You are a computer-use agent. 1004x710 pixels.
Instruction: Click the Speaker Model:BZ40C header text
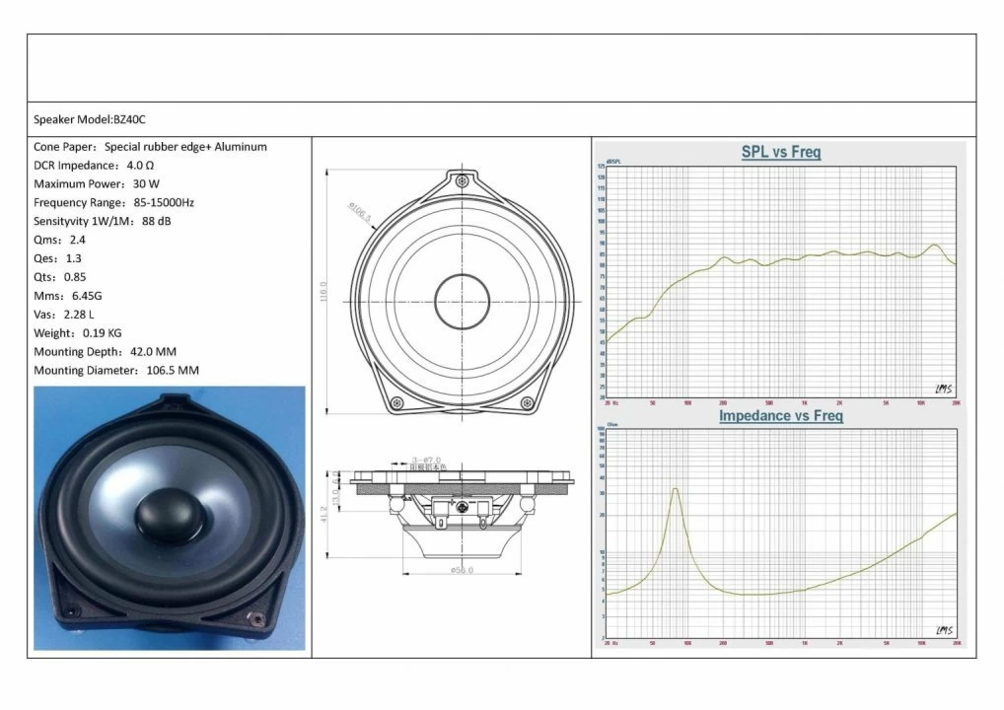tap(90, 118)
